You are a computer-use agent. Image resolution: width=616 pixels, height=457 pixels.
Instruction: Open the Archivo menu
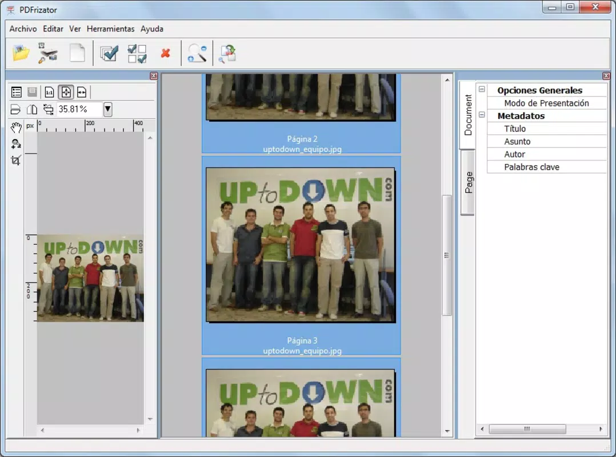point(23,29)
